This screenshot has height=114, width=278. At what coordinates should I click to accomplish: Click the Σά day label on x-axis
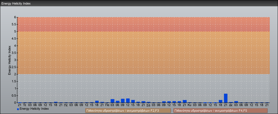click(x=148, y=105)
